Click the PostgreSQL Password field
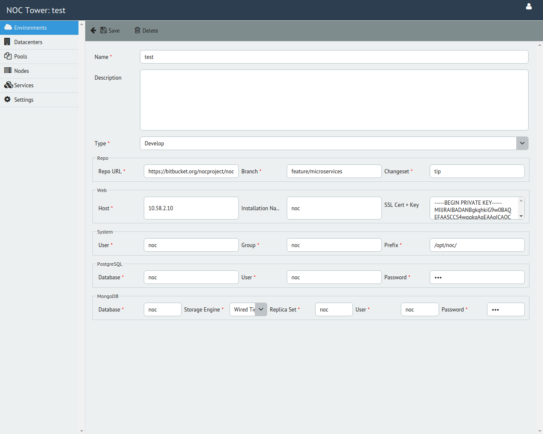The width and height of the screenshot is (543, 434). [477, 277]
